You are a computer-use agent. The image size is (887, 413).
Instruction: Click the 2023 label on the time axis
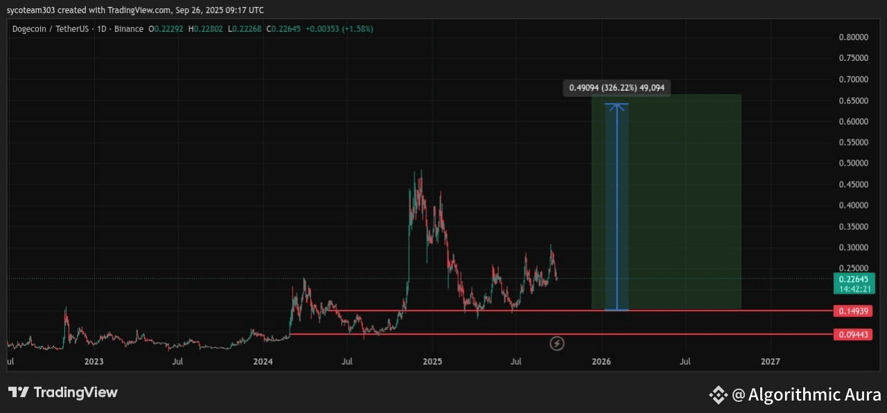click(94, 362)
